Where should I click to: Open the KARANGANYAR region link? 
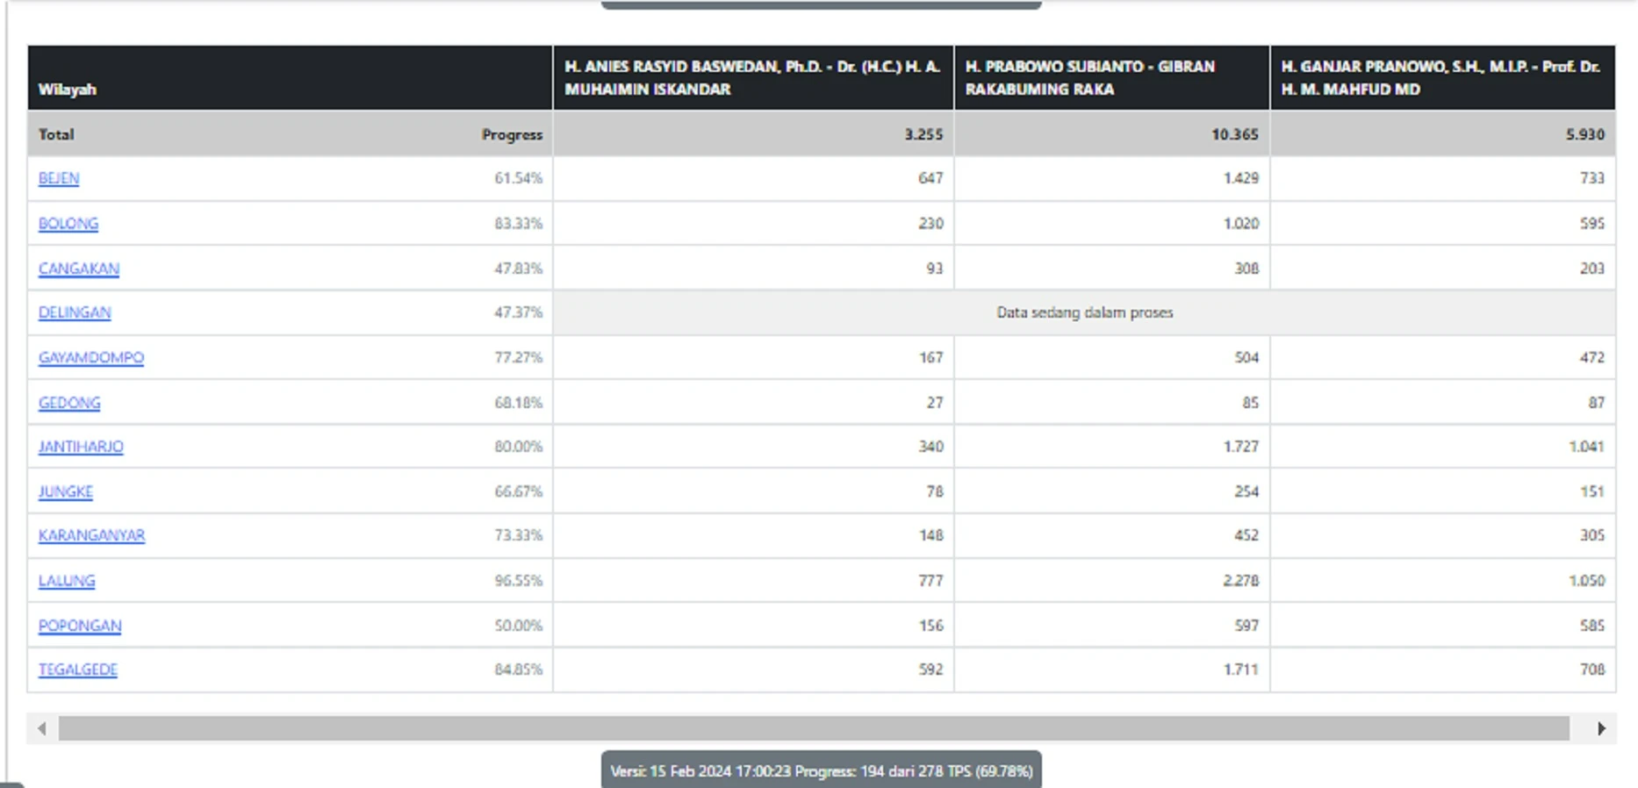click(x=91, y=535)
